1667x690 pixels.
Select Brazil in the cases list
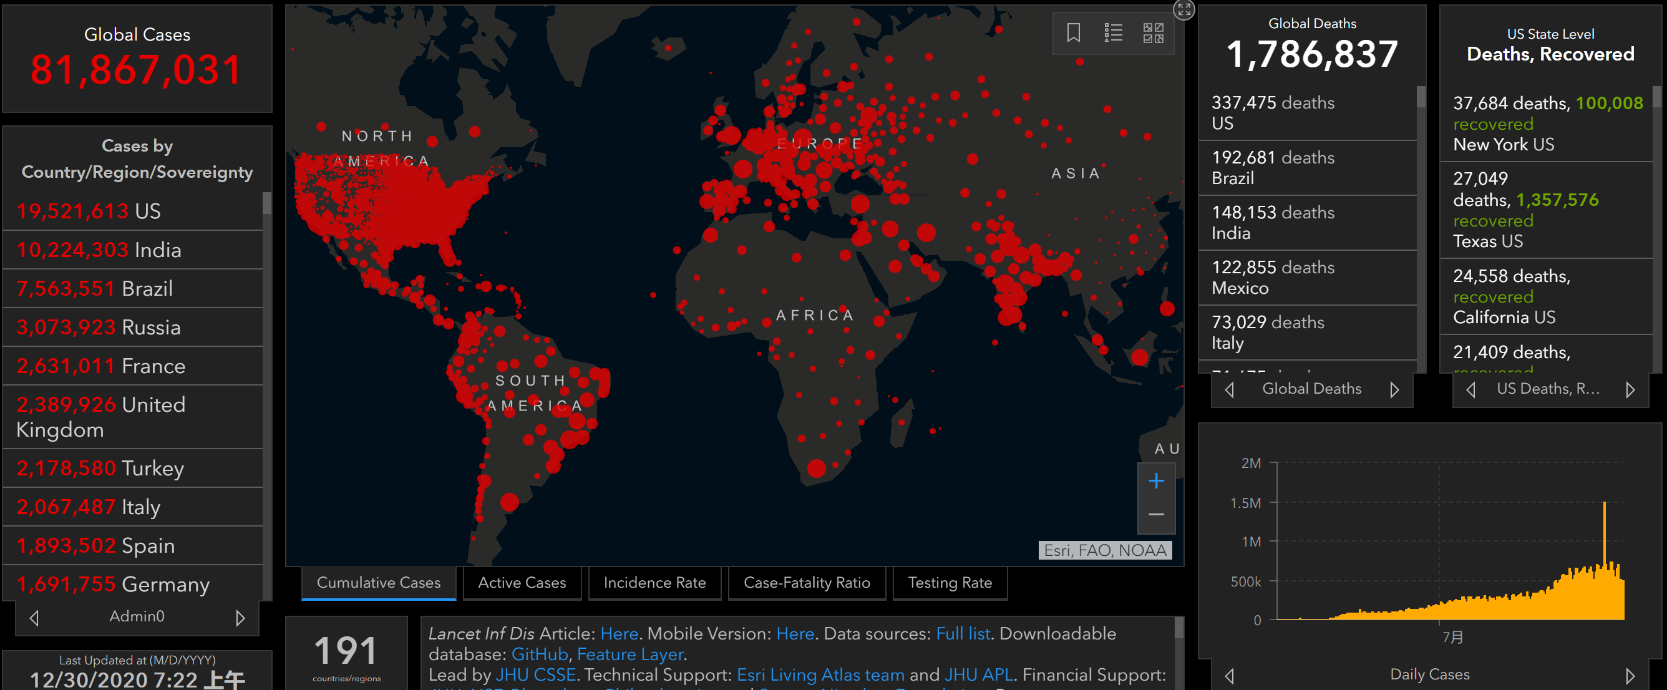coord(133,289)
